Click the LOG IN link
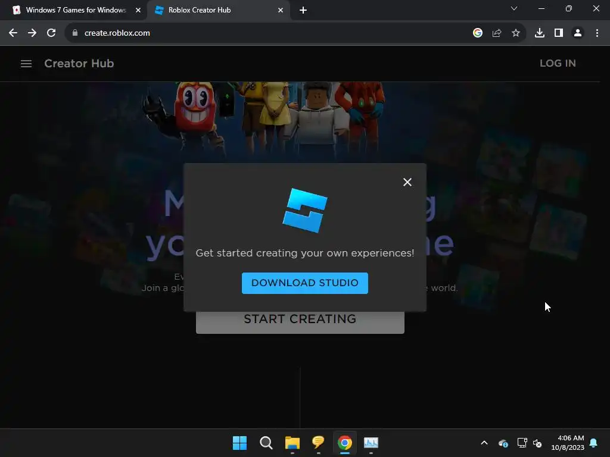610x457 pixels. [558, 63]
